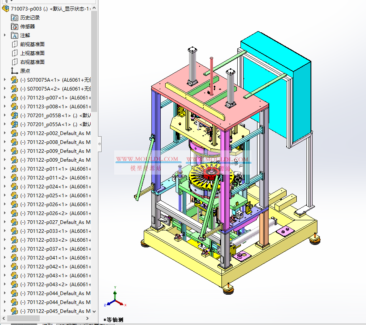366x325 pixels.
Task: Click the 710073-p003 top assembly icon
Action: pos(6,8)
